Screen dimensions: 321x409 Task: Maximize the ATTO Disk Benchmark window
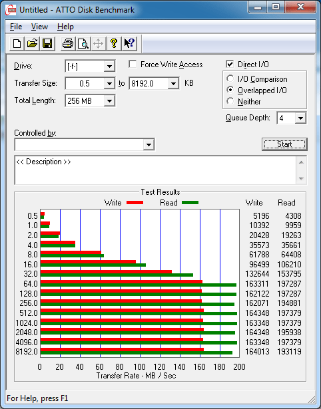point(276,7)
